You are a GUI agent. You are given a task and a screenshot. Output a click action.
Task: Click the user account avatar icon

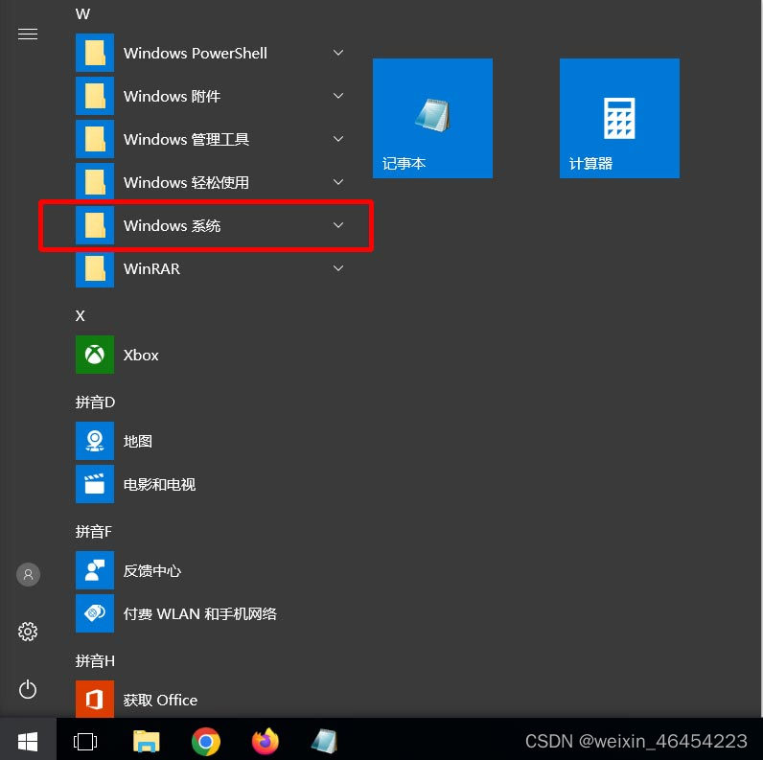click(28, 575)
